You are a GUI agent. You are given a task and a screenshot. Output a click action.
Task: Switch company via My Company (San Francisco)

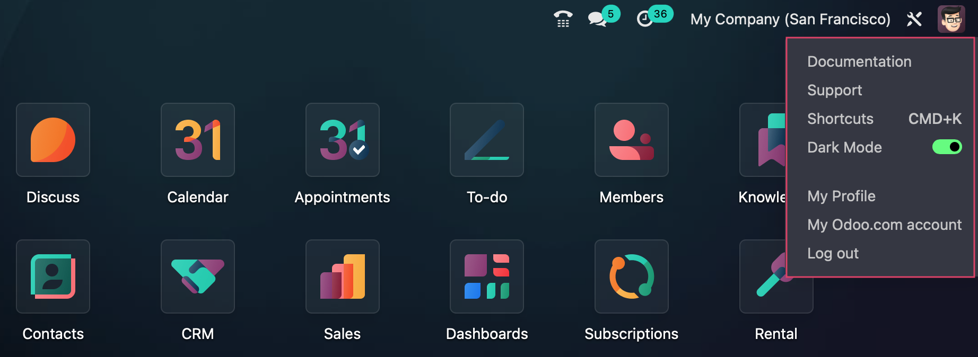pos(790,19)
